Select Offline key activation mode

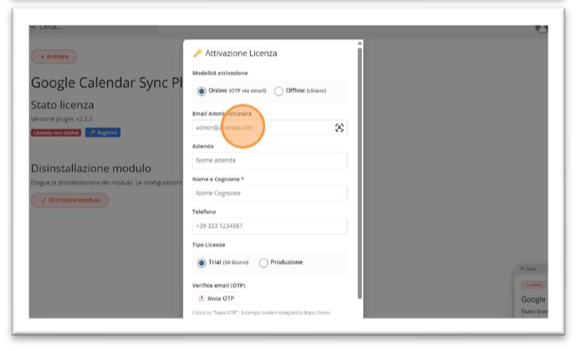click(x=279, y=91)
